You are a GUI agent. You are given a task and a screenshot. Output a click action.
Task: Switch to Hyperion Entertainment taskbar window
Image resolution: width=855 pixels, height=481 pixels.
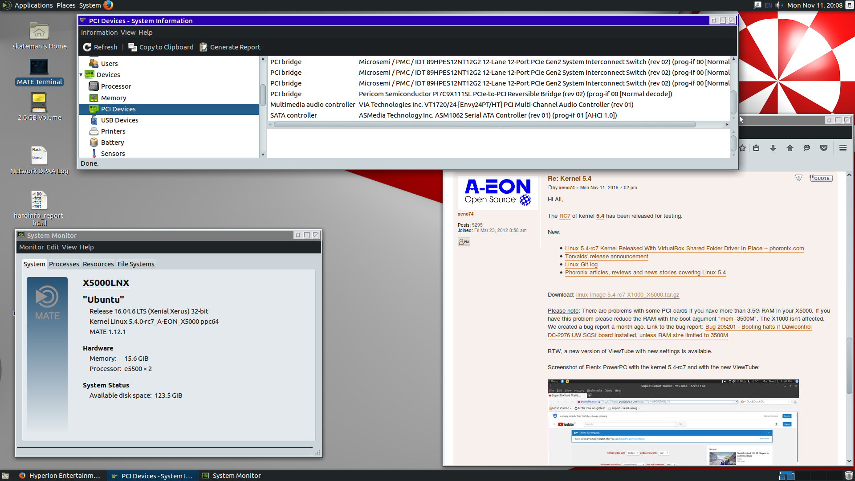click(59, 476)
